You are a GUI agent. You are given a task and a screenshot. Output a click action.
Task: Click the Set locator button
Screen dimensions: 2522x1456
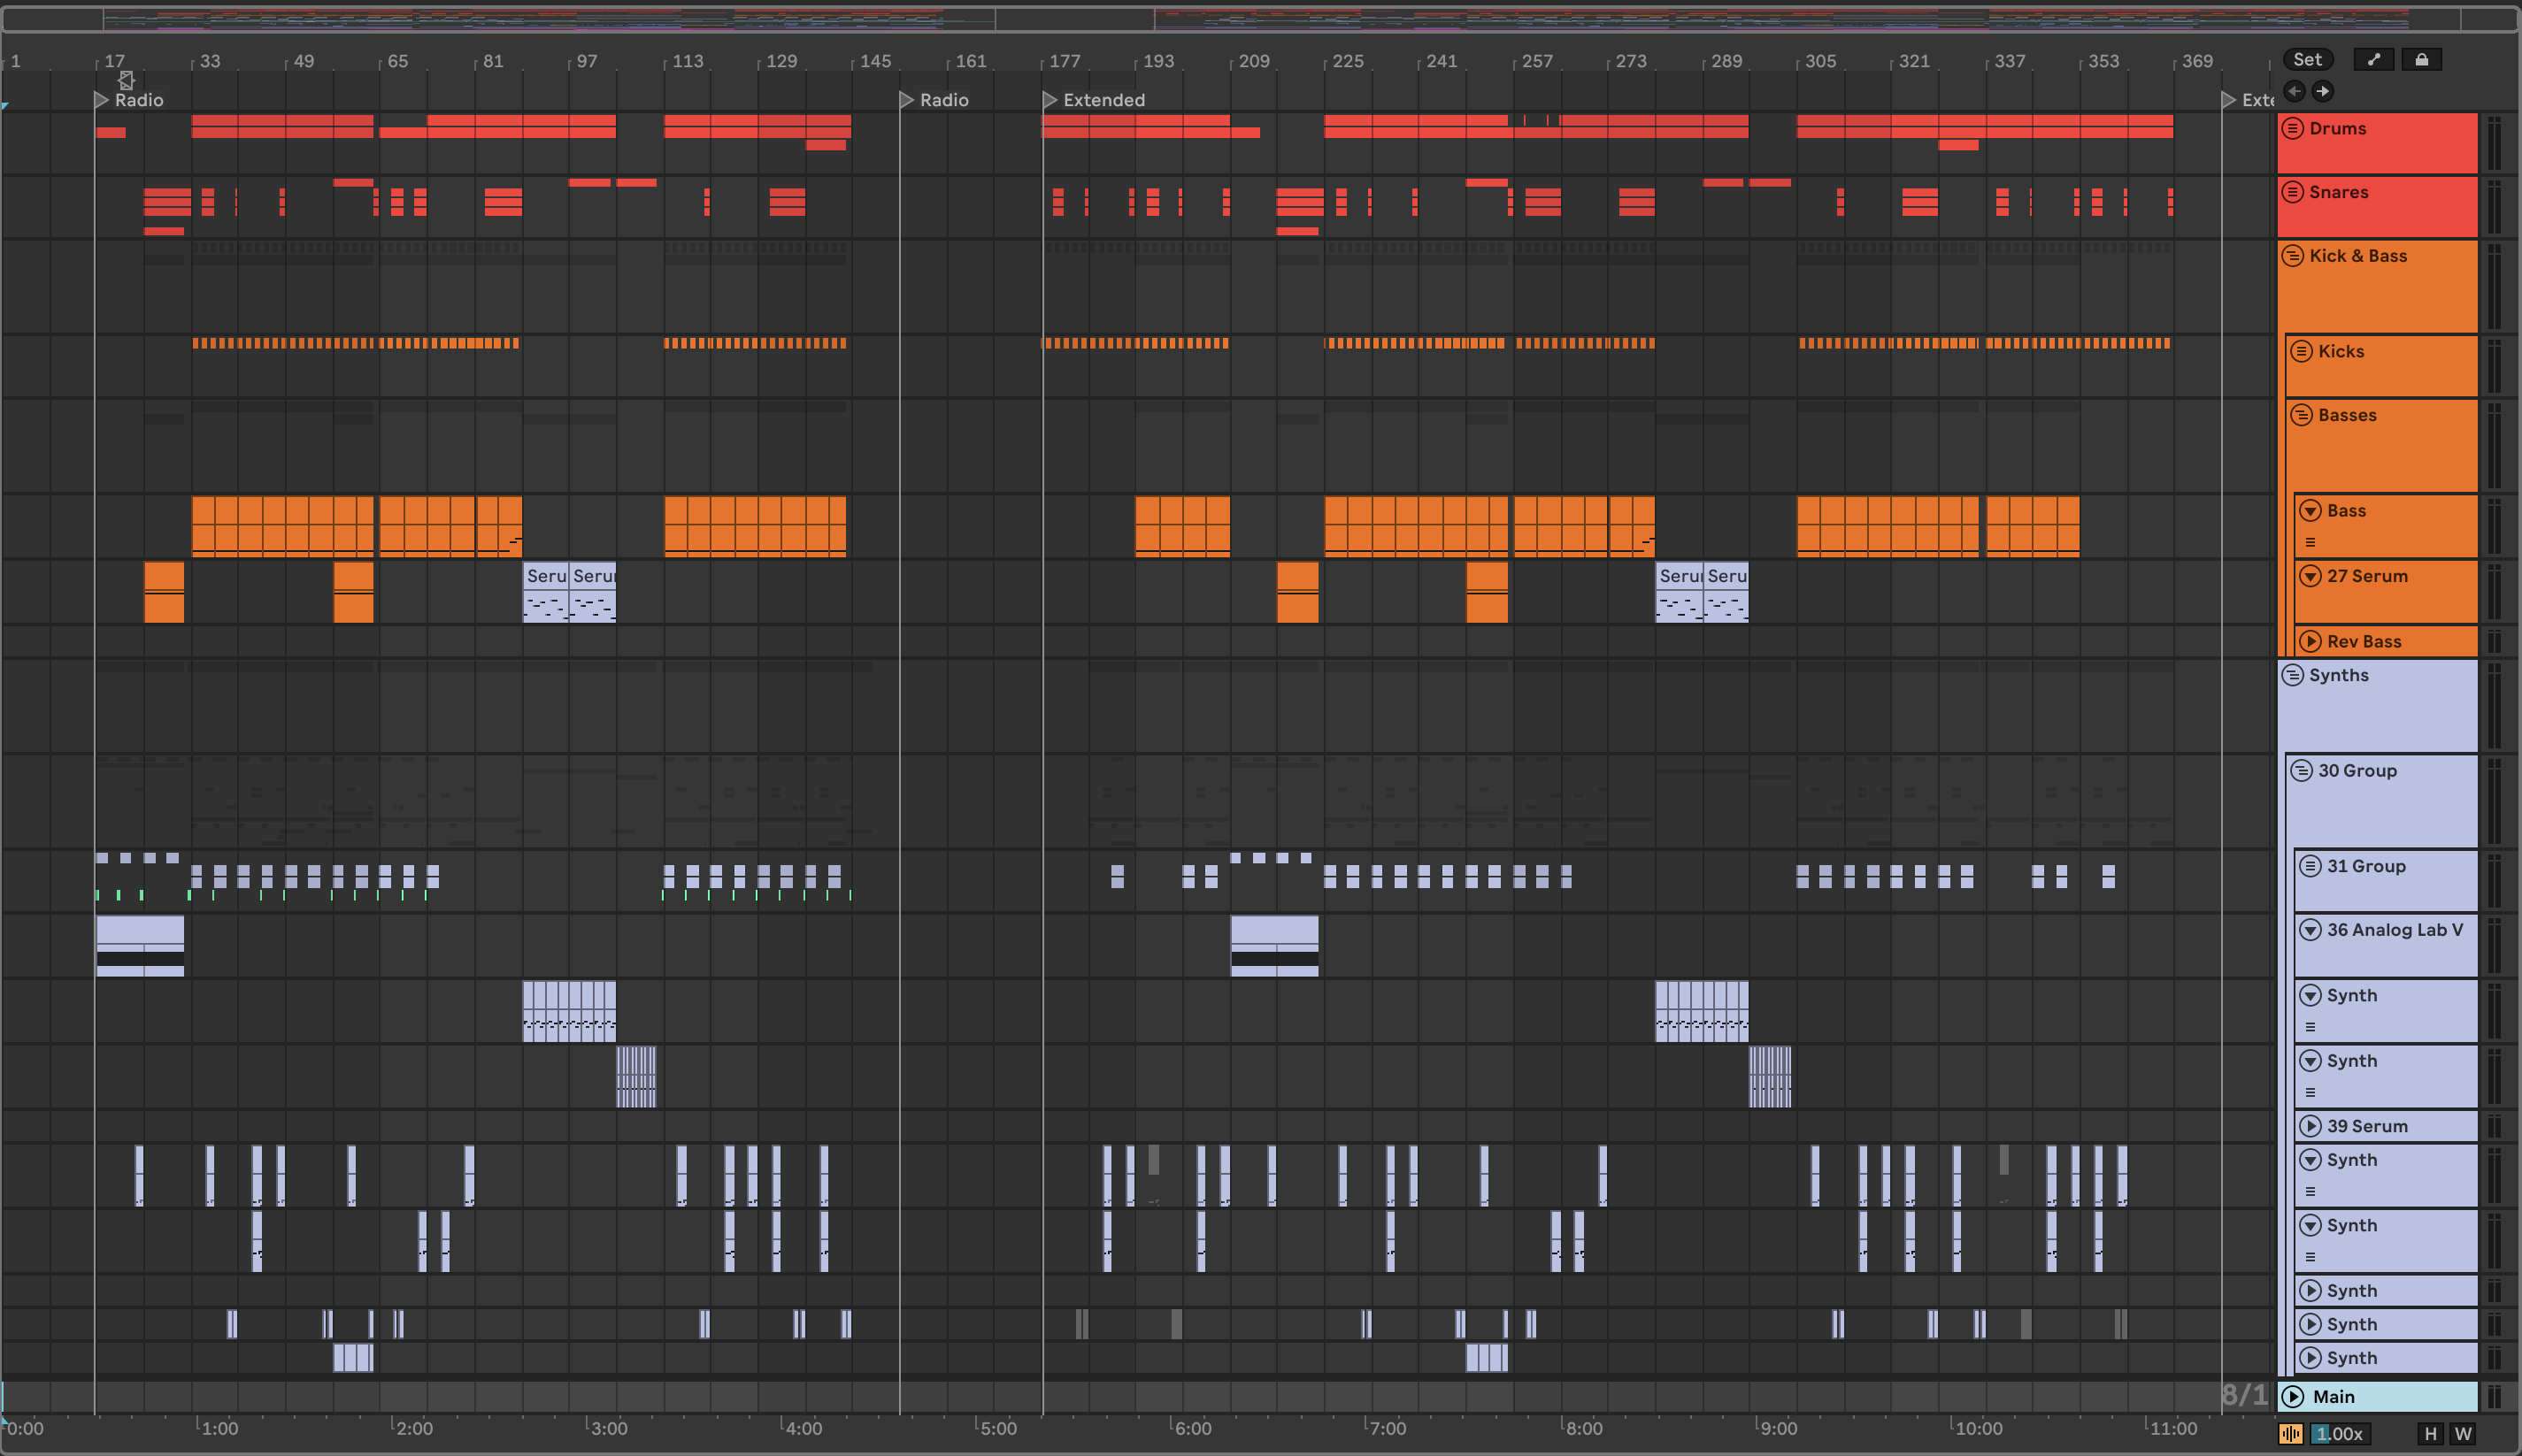[x=2308, y=60]
